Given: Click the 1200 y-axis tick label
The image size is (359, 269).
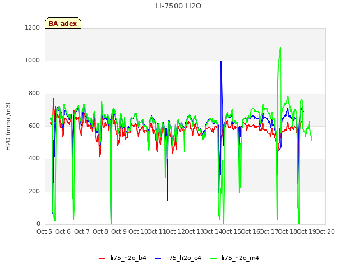Looking at the screenshot, I should (33, 27).
